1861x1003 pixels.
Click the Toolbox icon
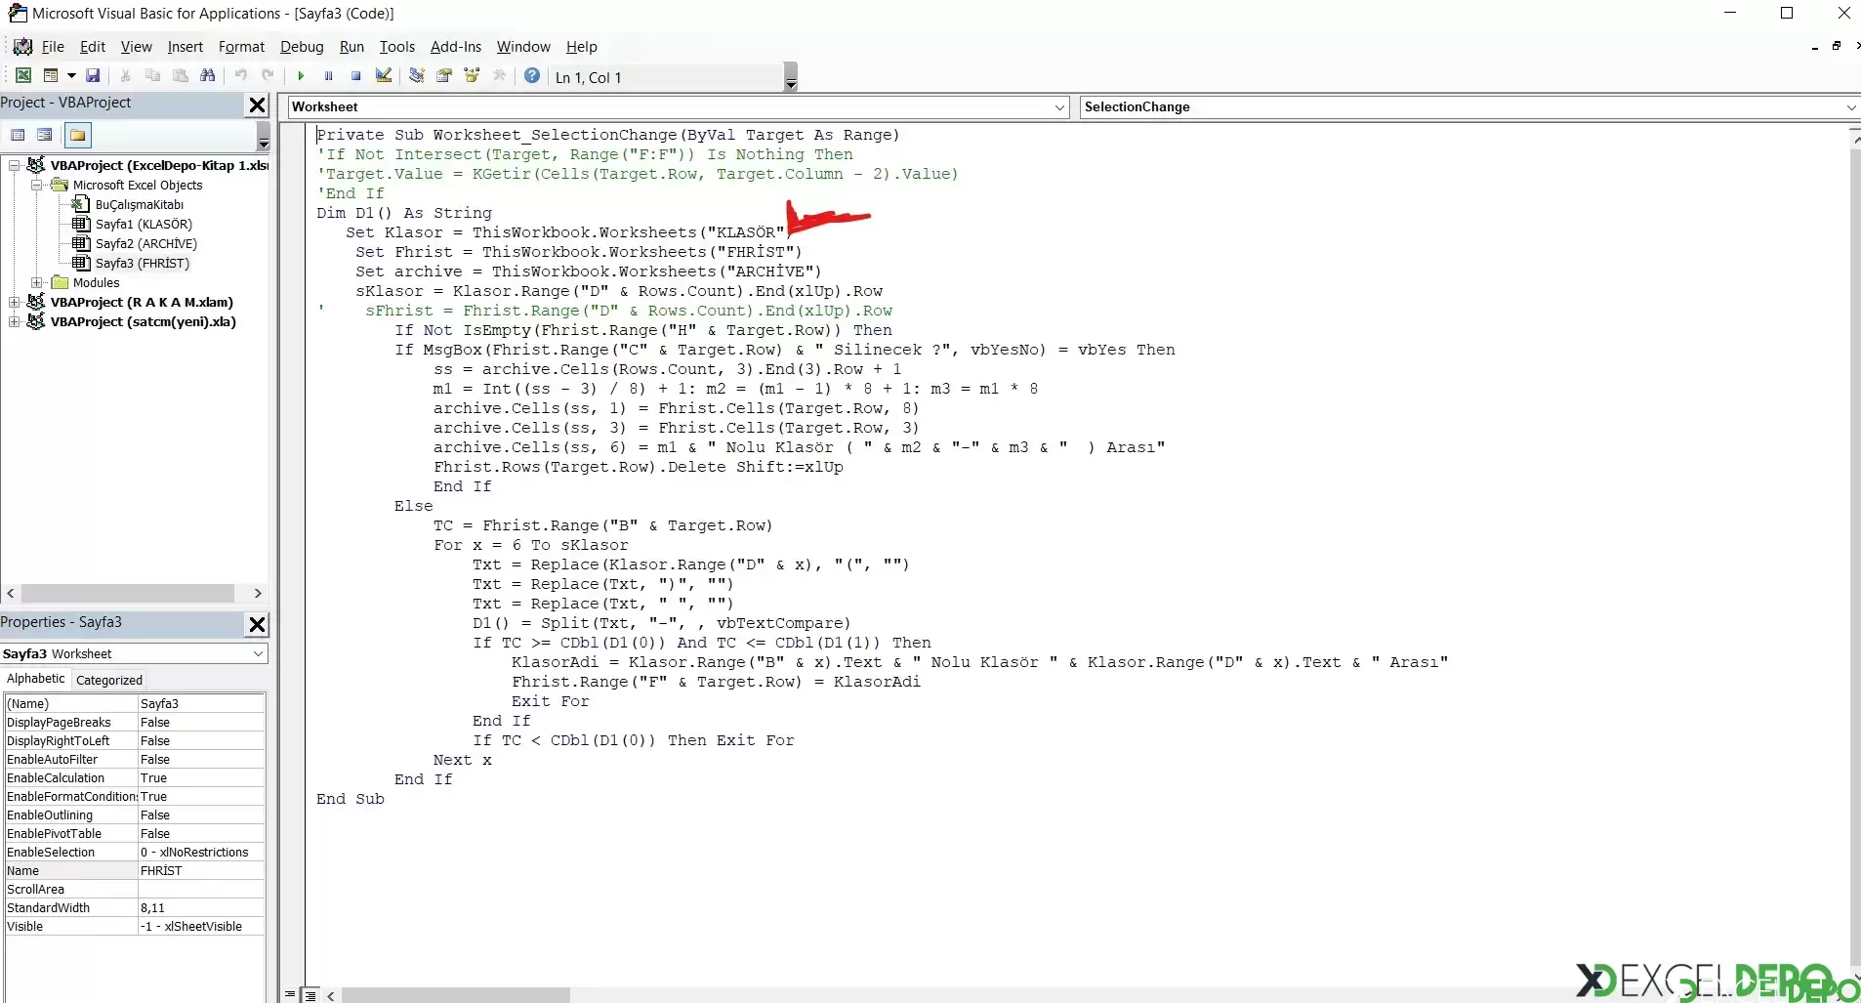point(500,76)
